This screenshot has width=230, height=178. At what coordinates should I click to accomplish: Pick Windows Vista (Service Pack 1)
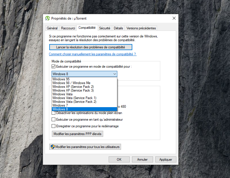[84, 98]
